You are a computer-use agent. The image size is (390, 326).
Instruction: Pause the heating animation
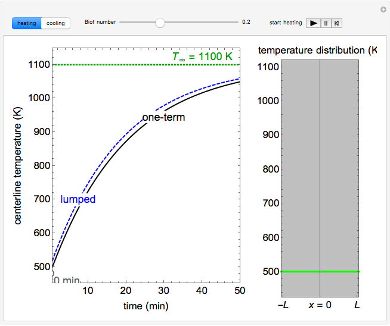point(326,23)
